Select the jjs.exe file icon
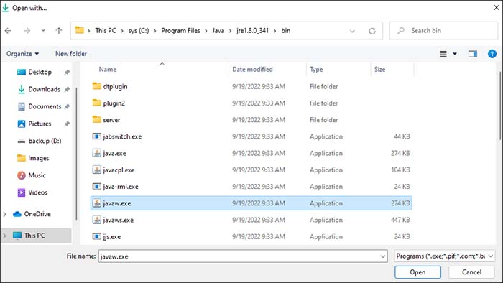Image resolution: width=503 pixels, height=283 pixels. pos(96,236)
